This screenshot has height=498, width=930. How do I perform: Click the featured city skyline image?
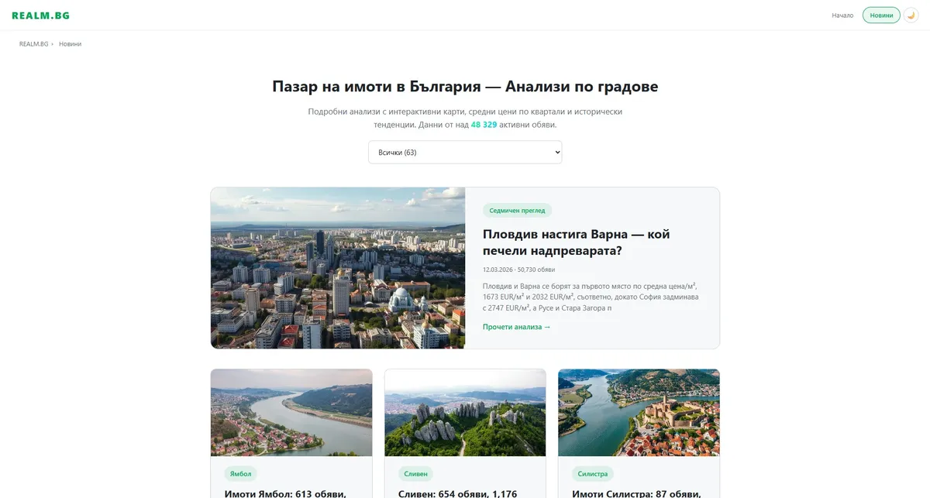tap(338, 268)
